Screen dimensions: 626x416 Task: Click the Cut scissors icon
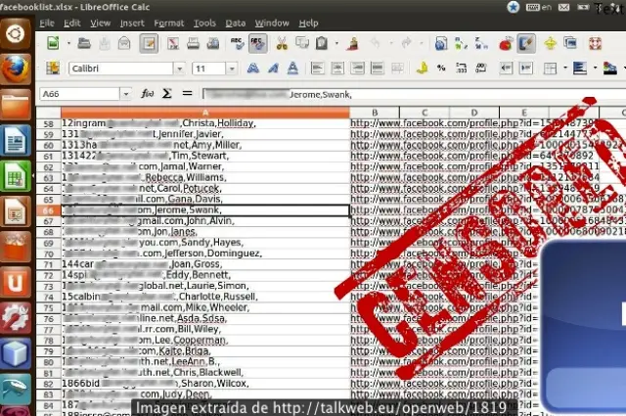point(282,43)
